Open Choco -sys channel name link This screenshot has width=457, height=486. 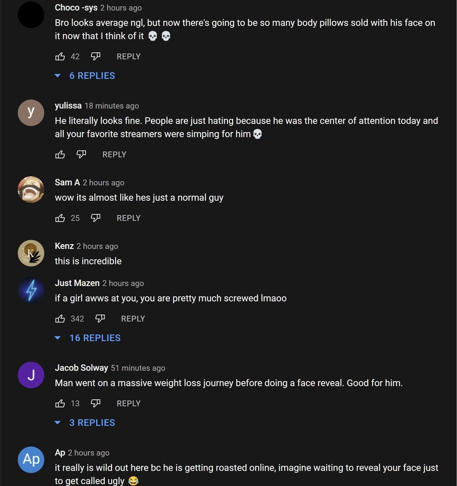click(x=76, y=8)
